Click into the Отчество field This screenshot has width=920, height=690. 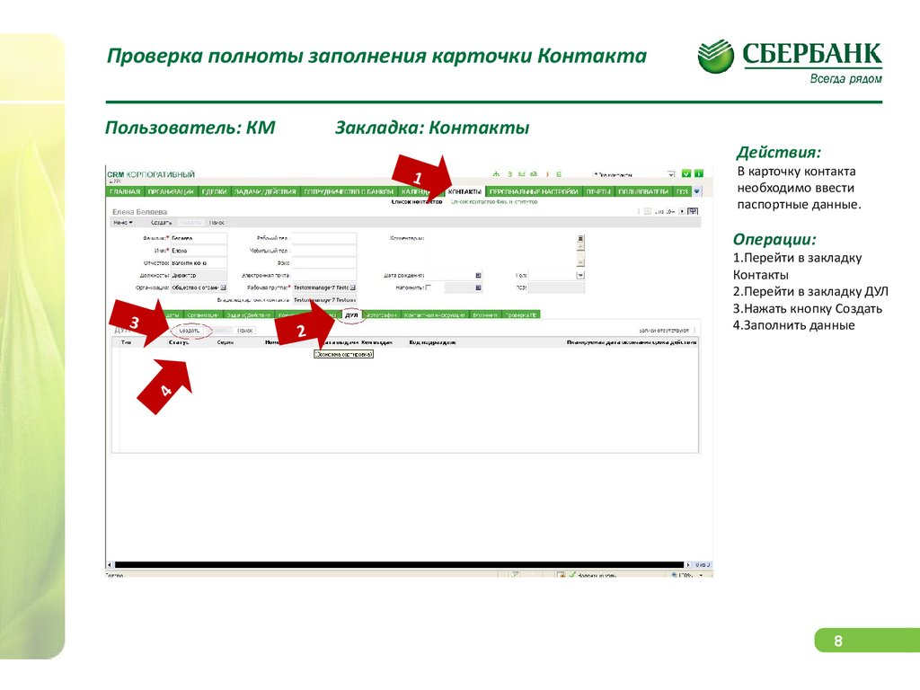[199, 263]
